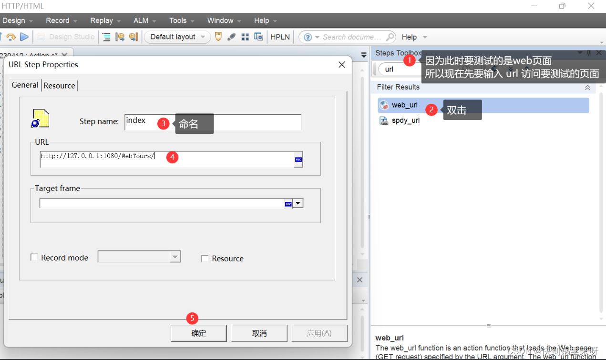Image resolution: width=606 pixels, height=360 pixels.
Task: Expand the Target frame dropdown arrow
Action: 298,203
